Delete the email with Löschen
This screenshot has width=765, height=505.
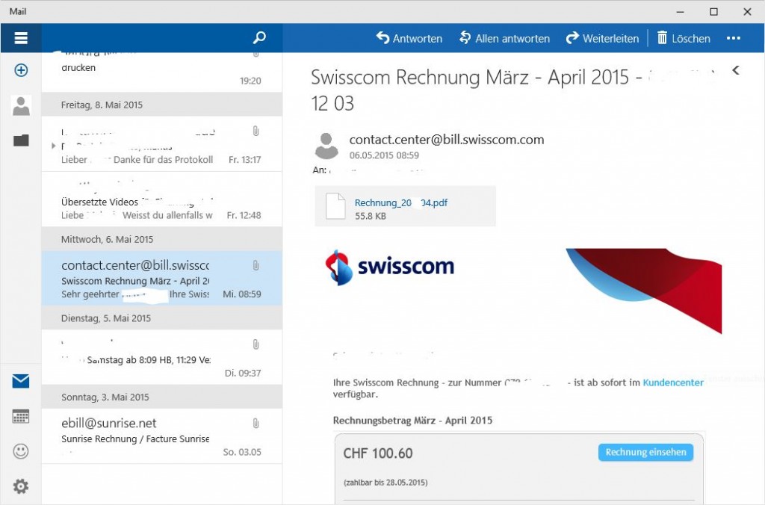(683, 38)
